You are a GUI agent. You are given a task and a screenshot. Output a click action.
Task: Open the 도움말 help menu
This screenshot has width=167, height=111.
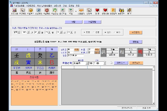point(71,6)
